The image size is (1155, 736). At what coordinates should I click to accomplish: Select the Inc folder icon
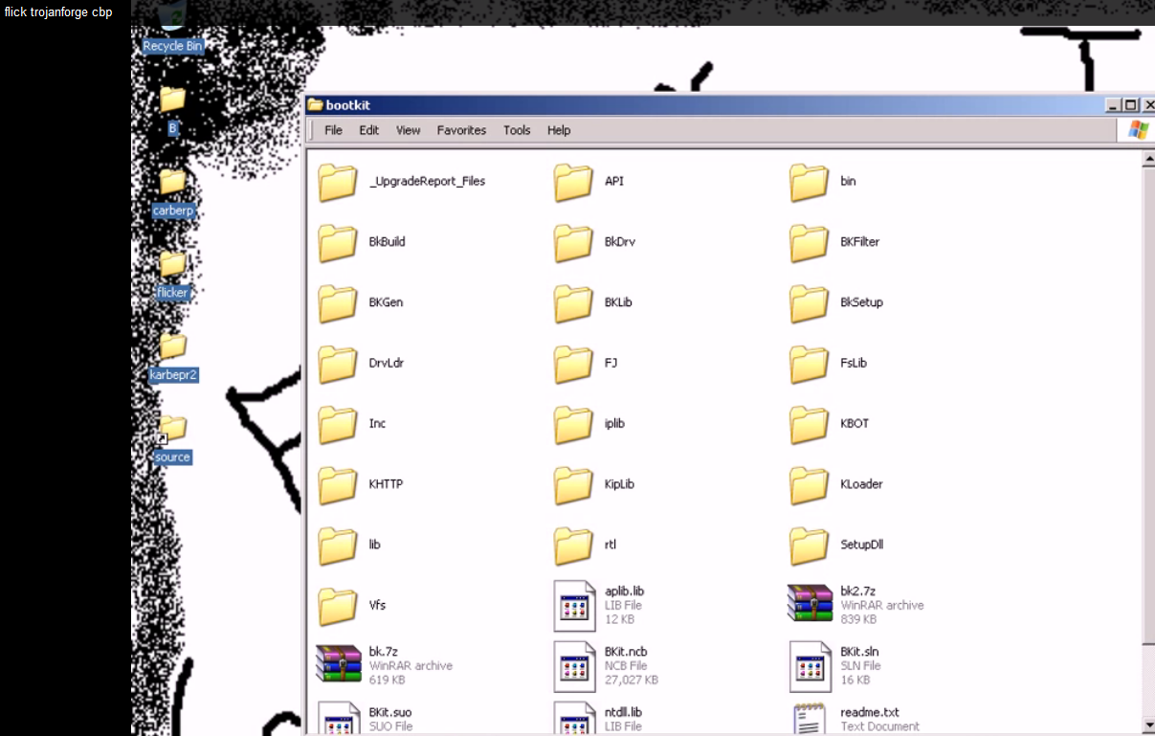tap(338, 424)
